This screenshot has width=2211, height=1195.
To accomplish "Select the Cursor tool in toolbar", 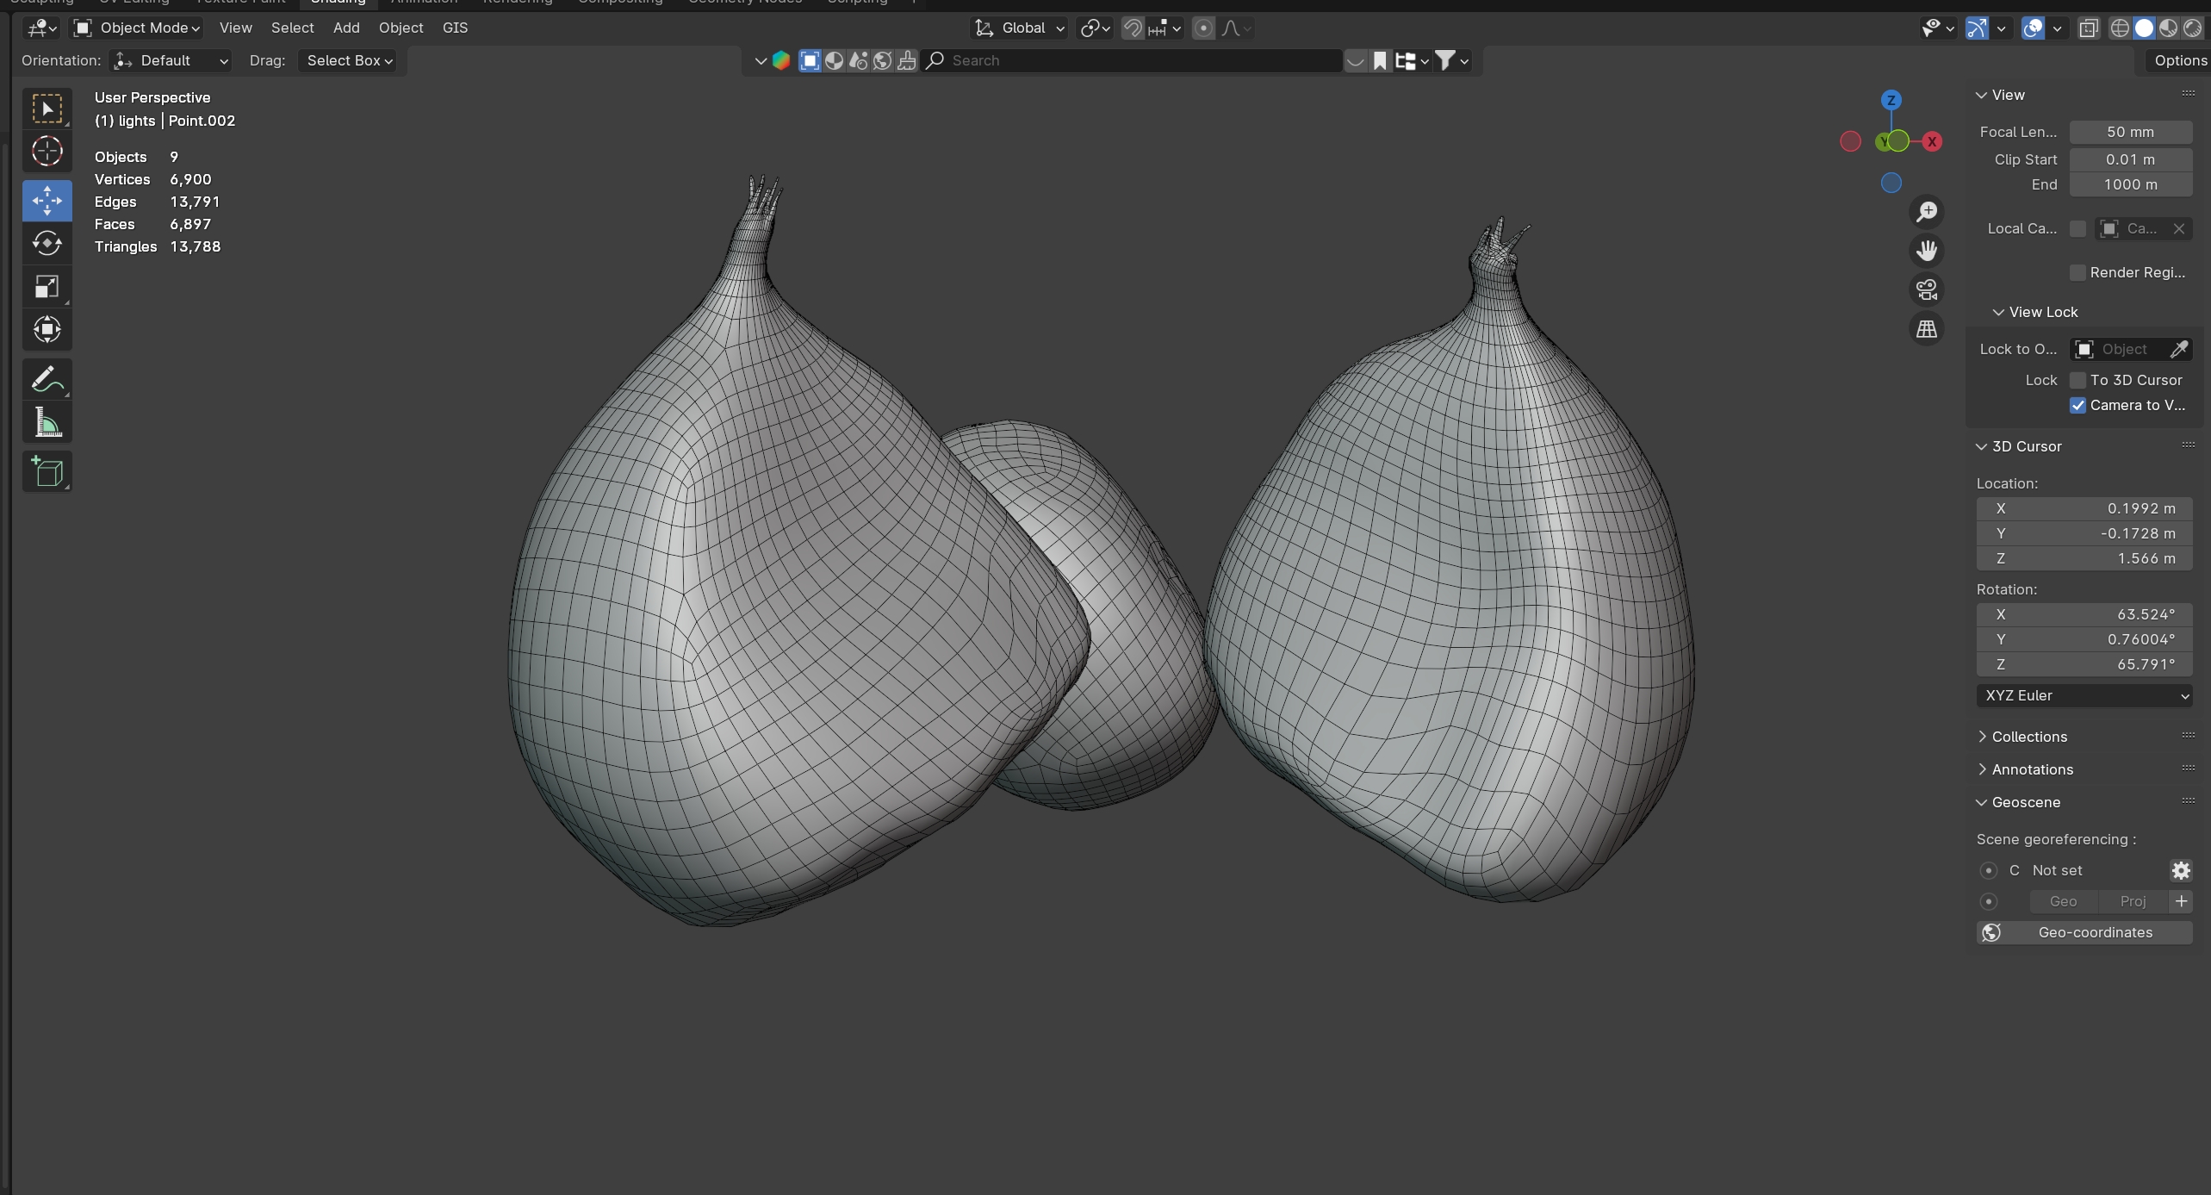I will [47, 152].
